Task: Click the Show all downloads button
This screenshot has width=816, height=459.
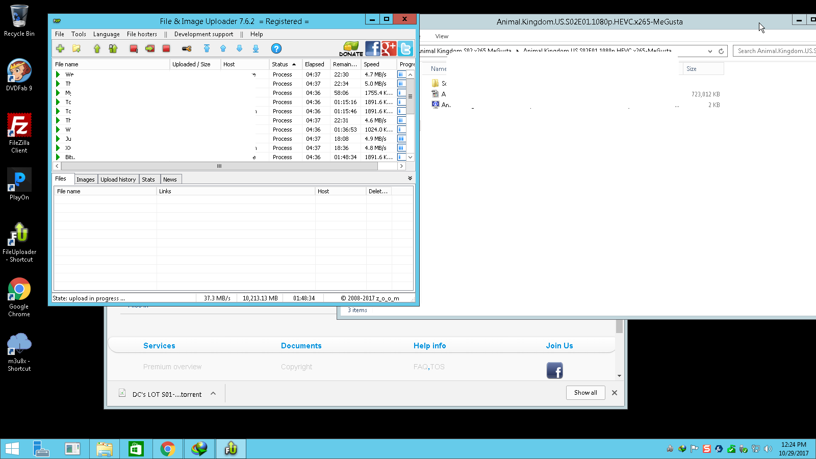Action: tap(585, 393)
